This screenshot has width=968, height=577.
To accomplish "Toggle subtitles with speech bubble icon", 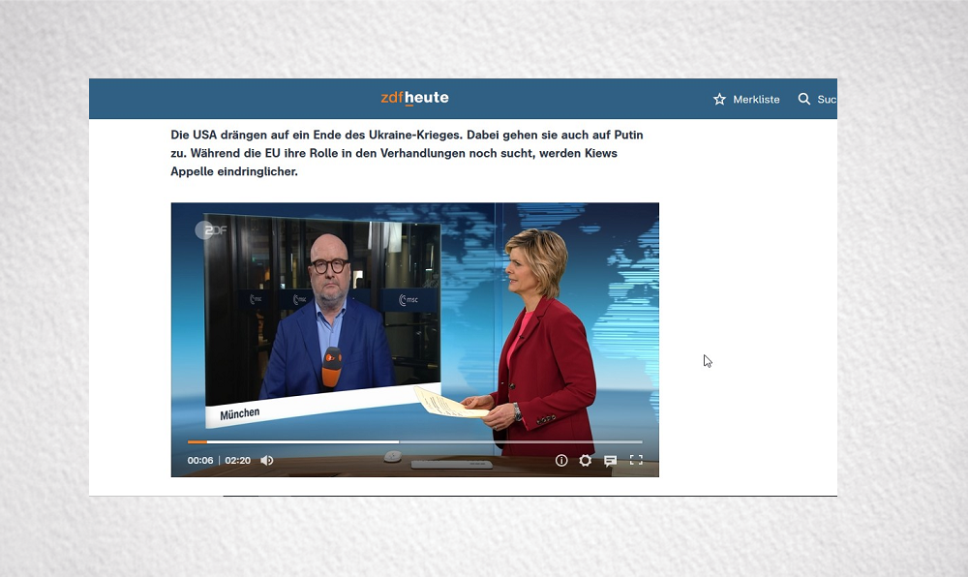I will tap(610, 461).
